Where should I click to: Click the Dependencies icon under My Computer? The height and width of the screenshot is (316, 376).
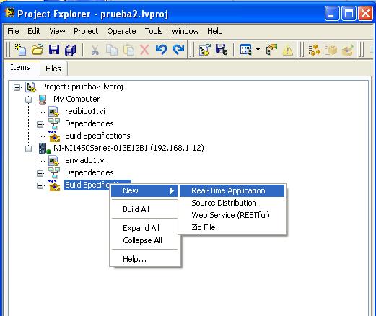54,124
